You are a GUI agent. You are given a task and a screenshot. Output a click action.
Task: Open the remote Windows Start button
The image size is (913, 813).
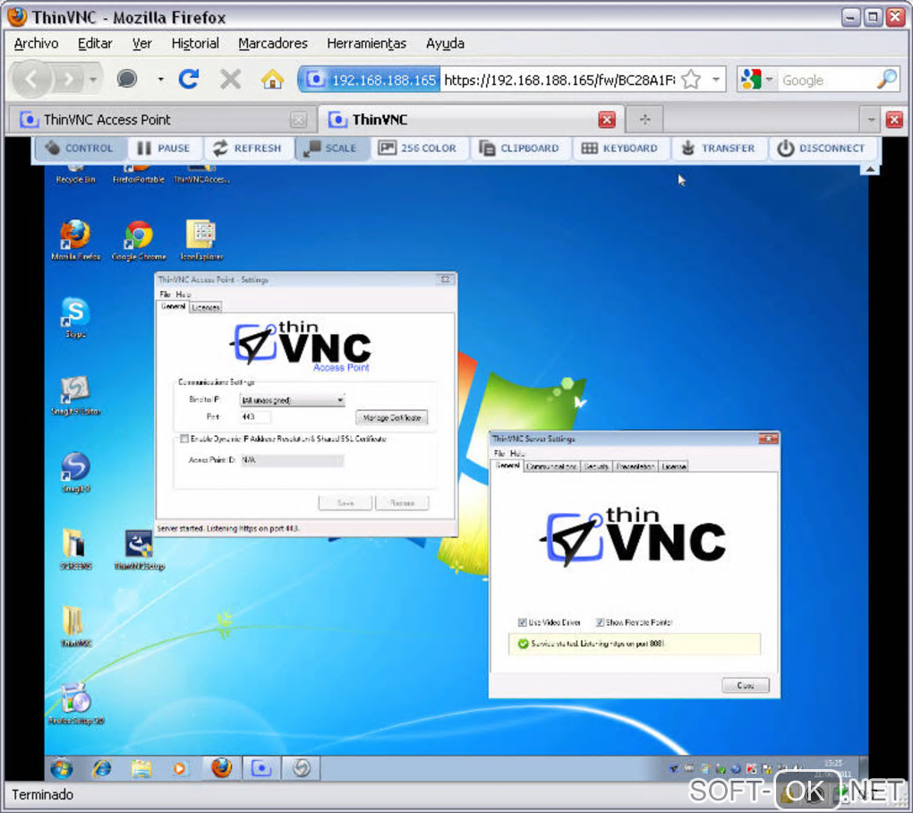61,769
